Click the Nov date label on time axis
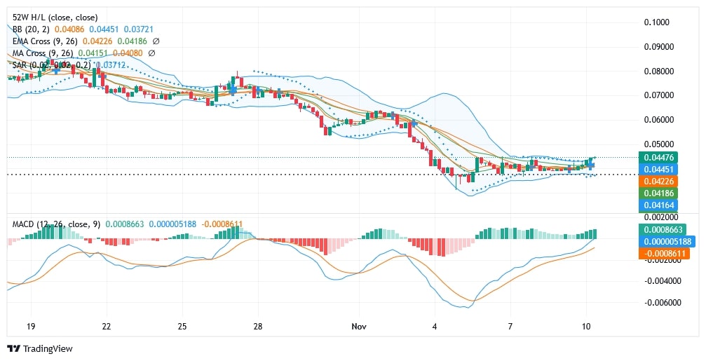Image resolution: width=706 pixels, height=361 pixels. click(x=359, y=327)
